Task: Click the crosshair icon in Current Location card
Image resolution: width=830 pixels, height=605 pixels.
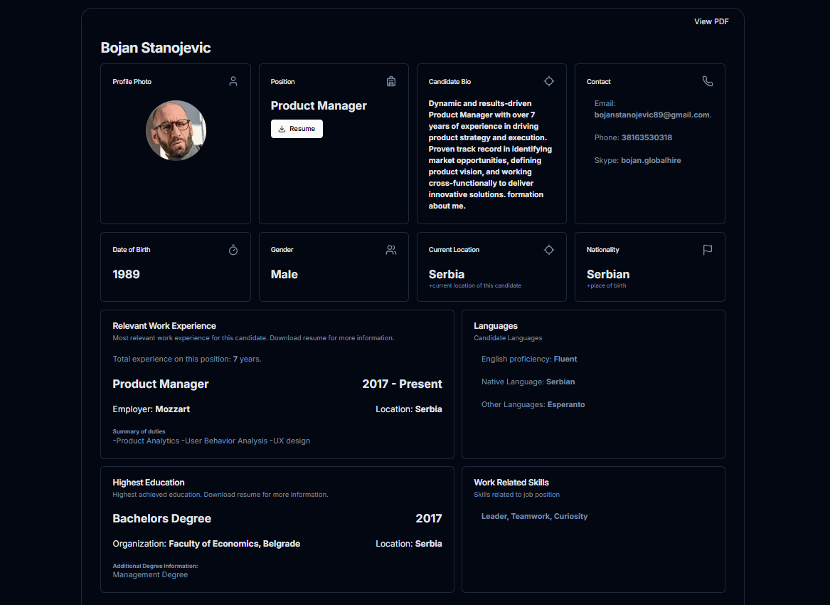Action: 549,250
